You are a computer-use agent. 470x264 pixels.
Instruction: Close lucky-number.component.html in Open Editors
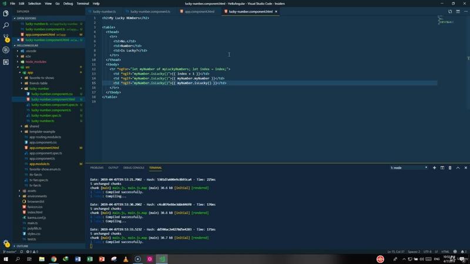tap(18, 40)
